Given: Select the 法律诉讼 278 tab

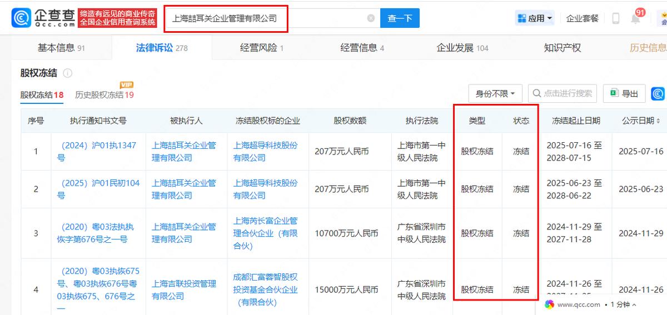Looking at the screenshot, I should point(162,48).
